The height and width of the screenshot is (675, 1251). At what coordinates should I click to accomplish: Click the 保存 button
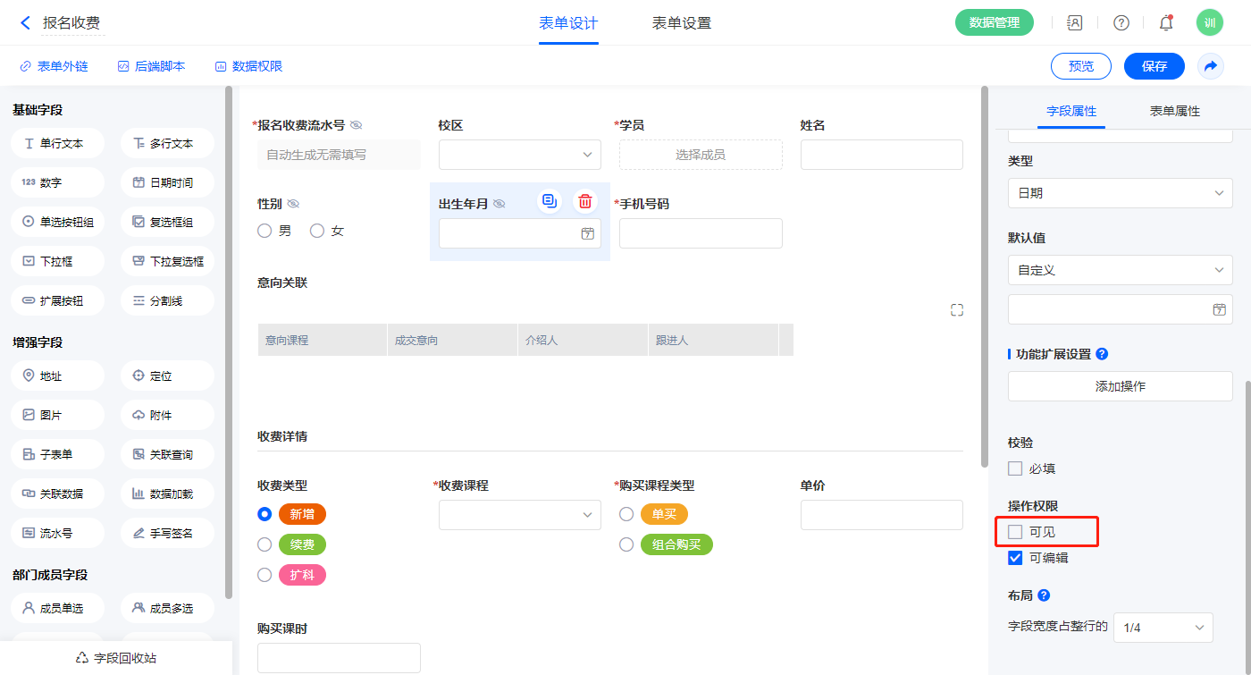click(1154, 66)
